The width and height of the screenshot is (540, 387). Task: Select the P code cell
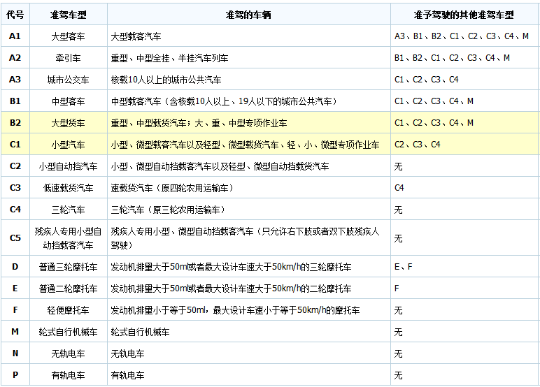[15, 375]
